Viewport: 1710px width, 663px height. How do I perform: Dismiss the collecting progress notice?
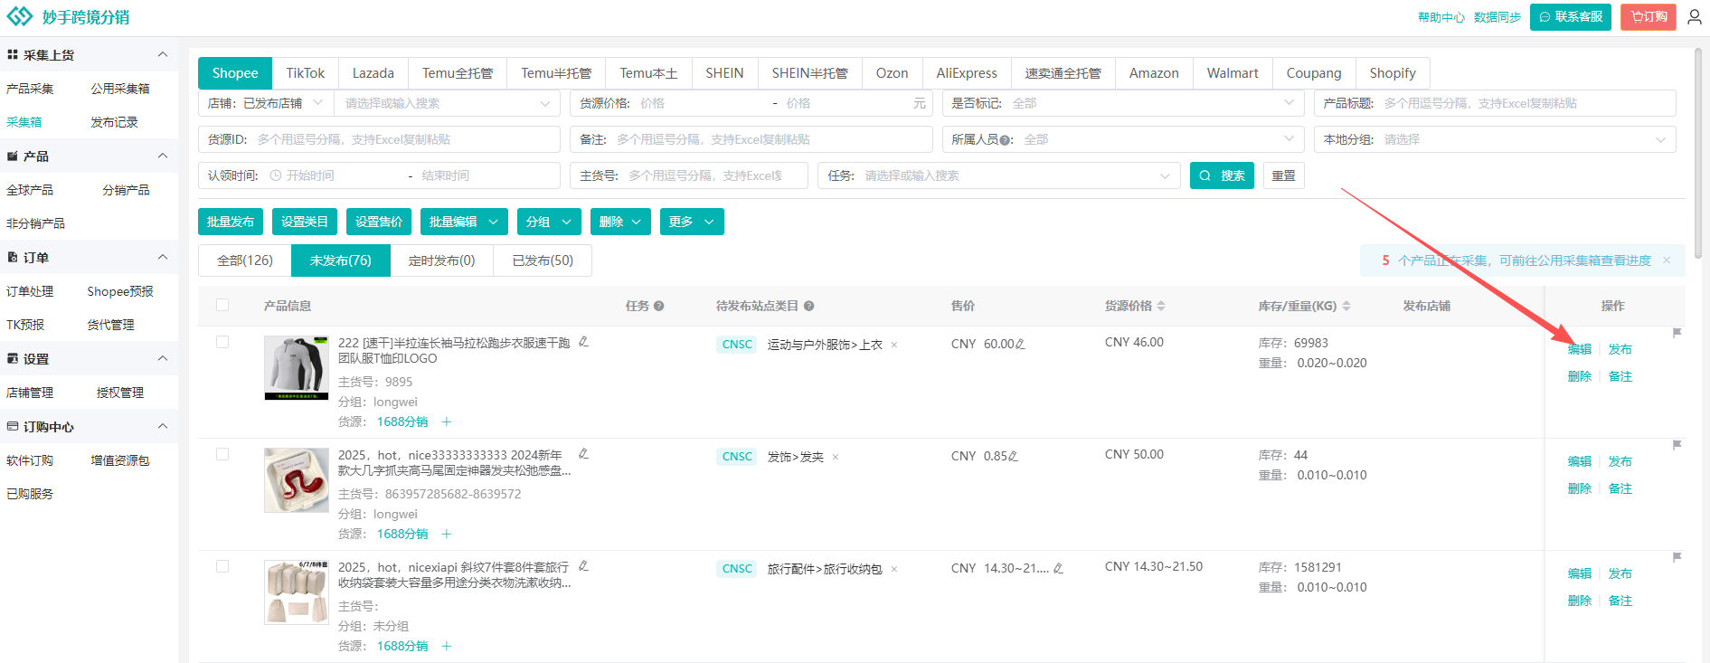click(1667, 260)
